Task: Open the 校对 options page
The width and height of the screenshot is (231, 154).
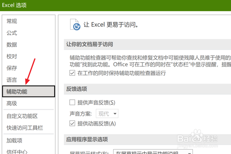Action: (x=12, y=56)
